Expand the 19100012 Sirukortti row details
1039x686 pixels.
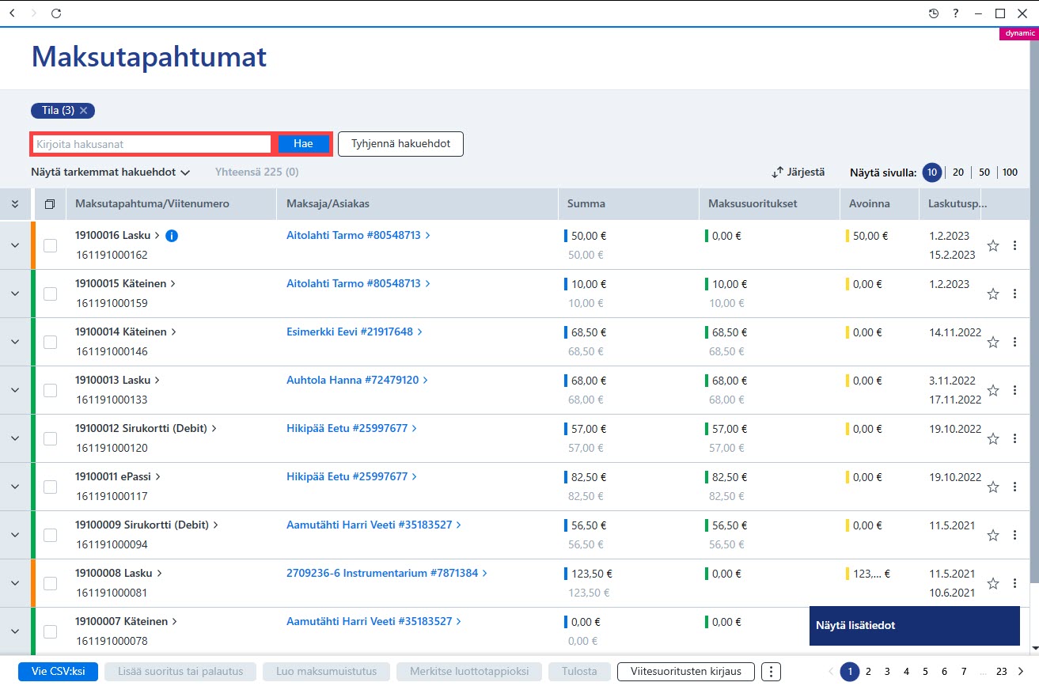(x=14, y=438)
